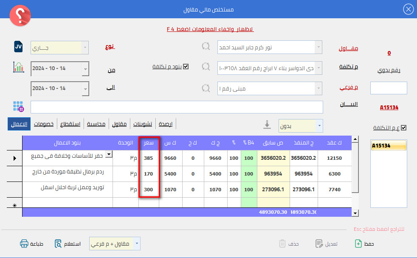Toggle the ع م التكلفة checkbox
417x258 pixels.
click(x=403, y=128)
